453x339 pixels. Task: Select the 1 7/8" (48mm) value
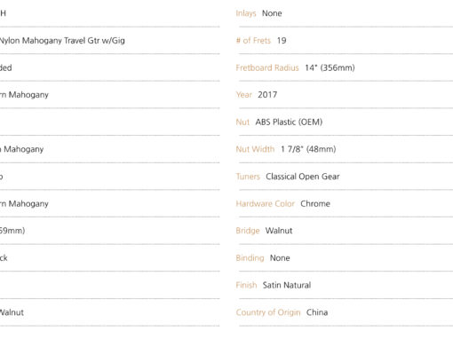pyautogui.click(x=308, y=149)
